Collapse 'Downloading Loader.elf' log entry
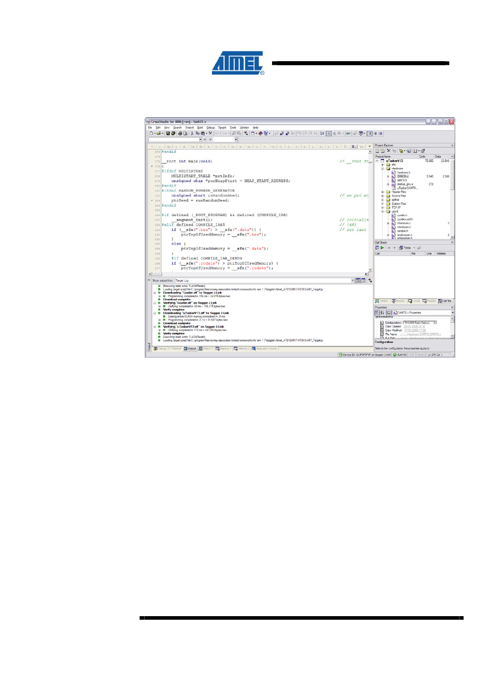This screenshot has width=486, height=688. point(155,293)
